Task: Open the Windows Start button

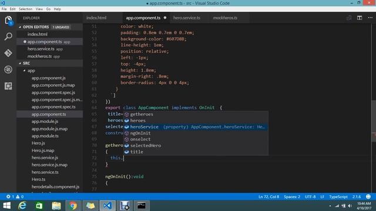Action: coord(6,206)
